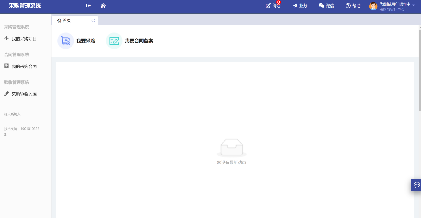This screenshot has width=421, height=218.
Task: Click the 采购管理系统 title logo
Action: point(25,6)
